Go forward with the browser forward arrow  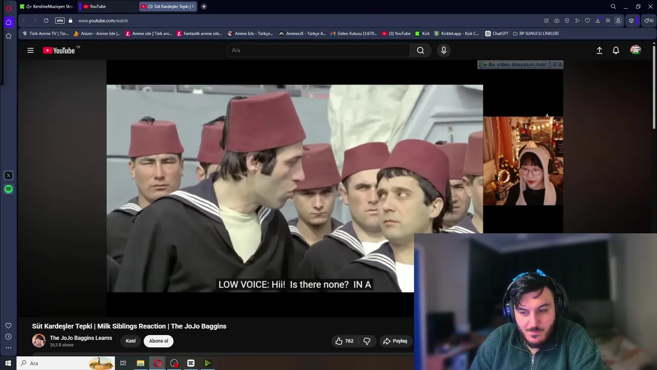(x=34, y=21)
